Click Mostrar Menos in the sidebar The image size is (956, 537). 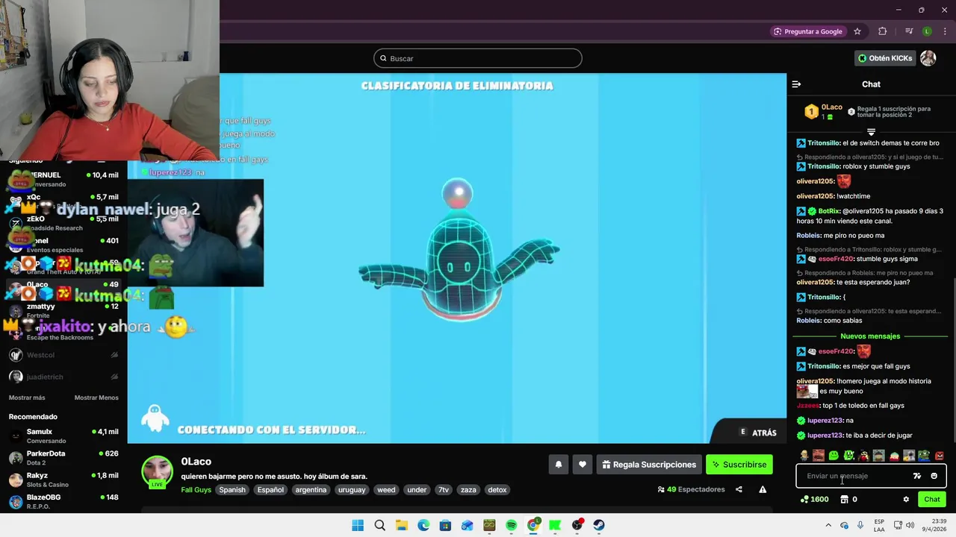click(x=96, y=398)
